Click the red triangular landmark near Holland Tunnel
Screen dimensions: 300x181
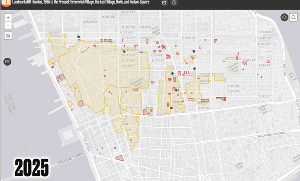(120, 158)
